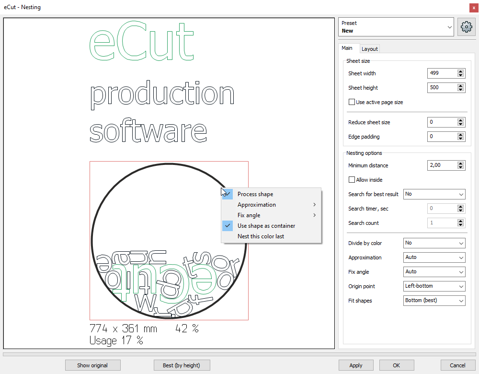479x374 pixels.
Task: Expand the Preset dropdown
Action: [396, 27]
